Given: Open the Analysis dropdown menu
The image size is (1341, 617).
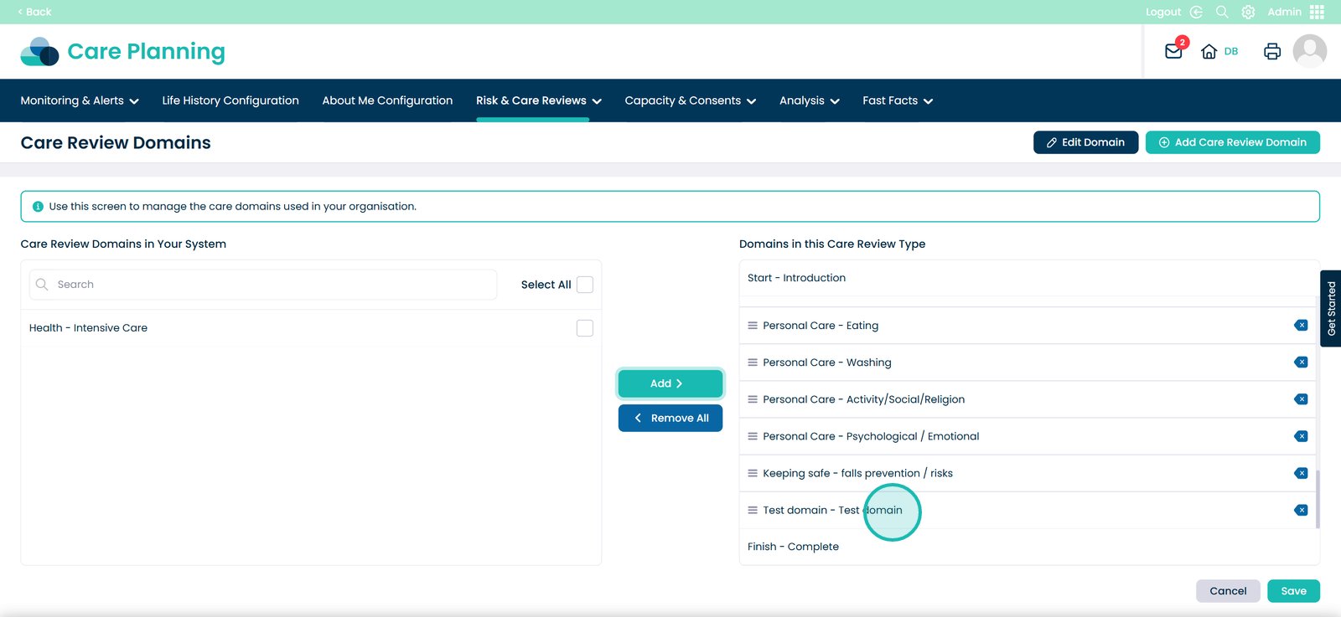Looking at the screenshot, I should [x=809, y=100].
